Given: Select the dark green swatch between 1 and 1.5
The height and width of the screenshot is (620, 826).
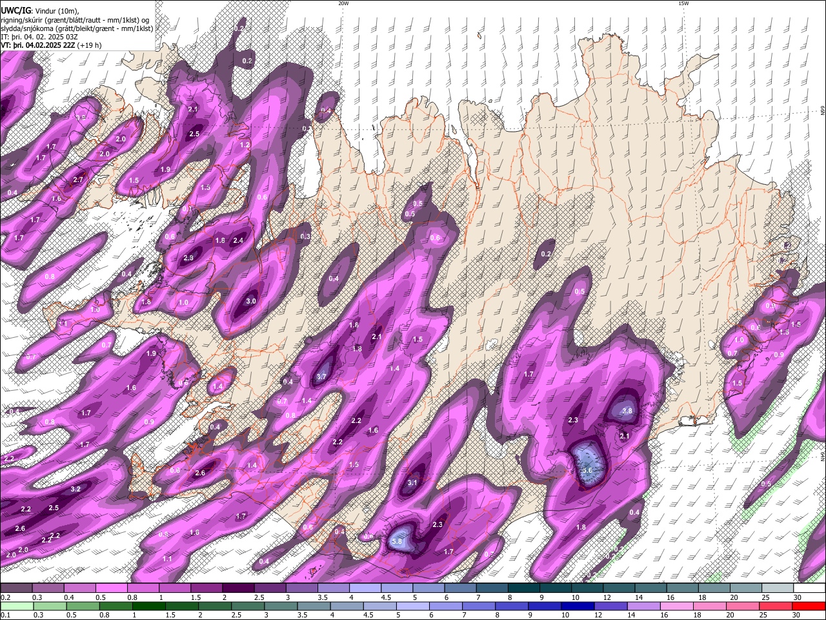Looking at the screenshot, I should click(x=148, y=606).
